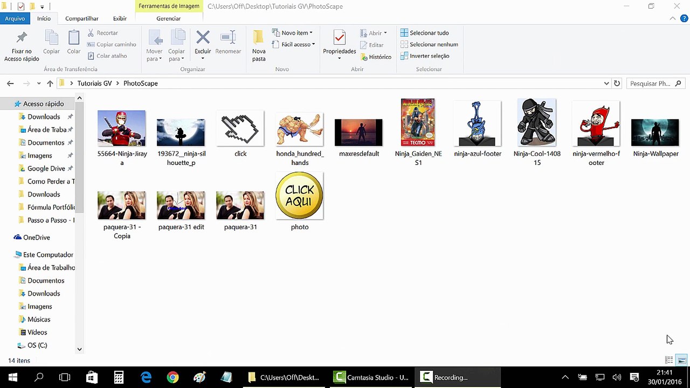Open the address bar history dropdown
The height and width of the screenshot is (388, 690).
coord(606,84)
